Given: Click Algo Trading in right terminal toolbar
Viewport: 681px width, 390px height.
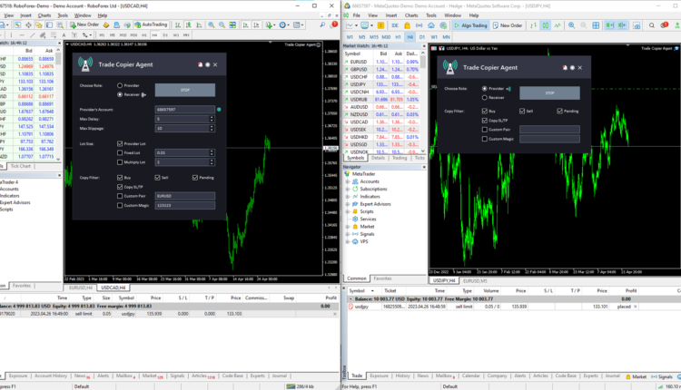Looking at the screenshot, I should 472,25.
